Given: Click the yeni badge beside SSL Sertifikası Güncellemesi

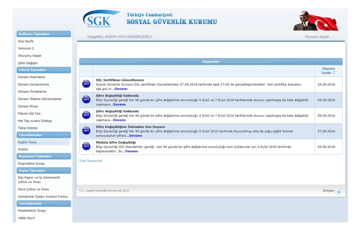Looking at the screenshot, I should point(86,84).
